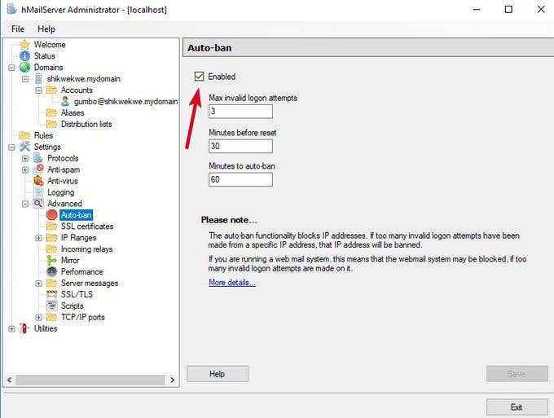Select gumbo@shikwekwe.mydomain account label
Viewport: 554px width, 418px height.
click(125, 101)
